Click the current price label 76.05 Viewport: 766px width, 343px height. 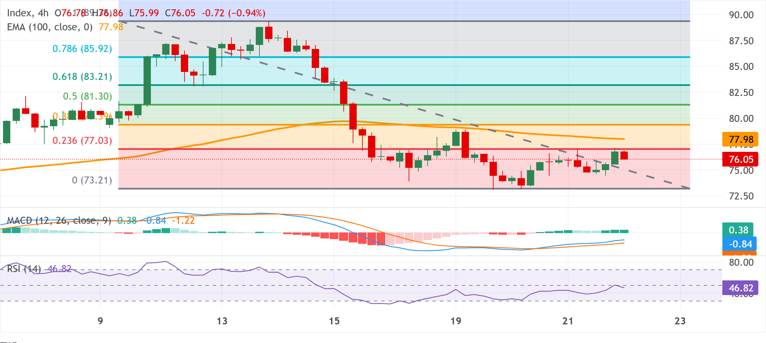pos(740,159)
